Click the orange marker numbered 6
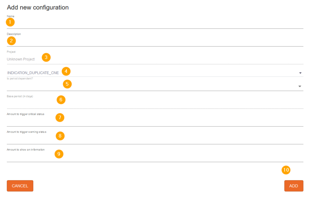Image resolution: width=312 pixels, height=198 pixels. point(61,100)
